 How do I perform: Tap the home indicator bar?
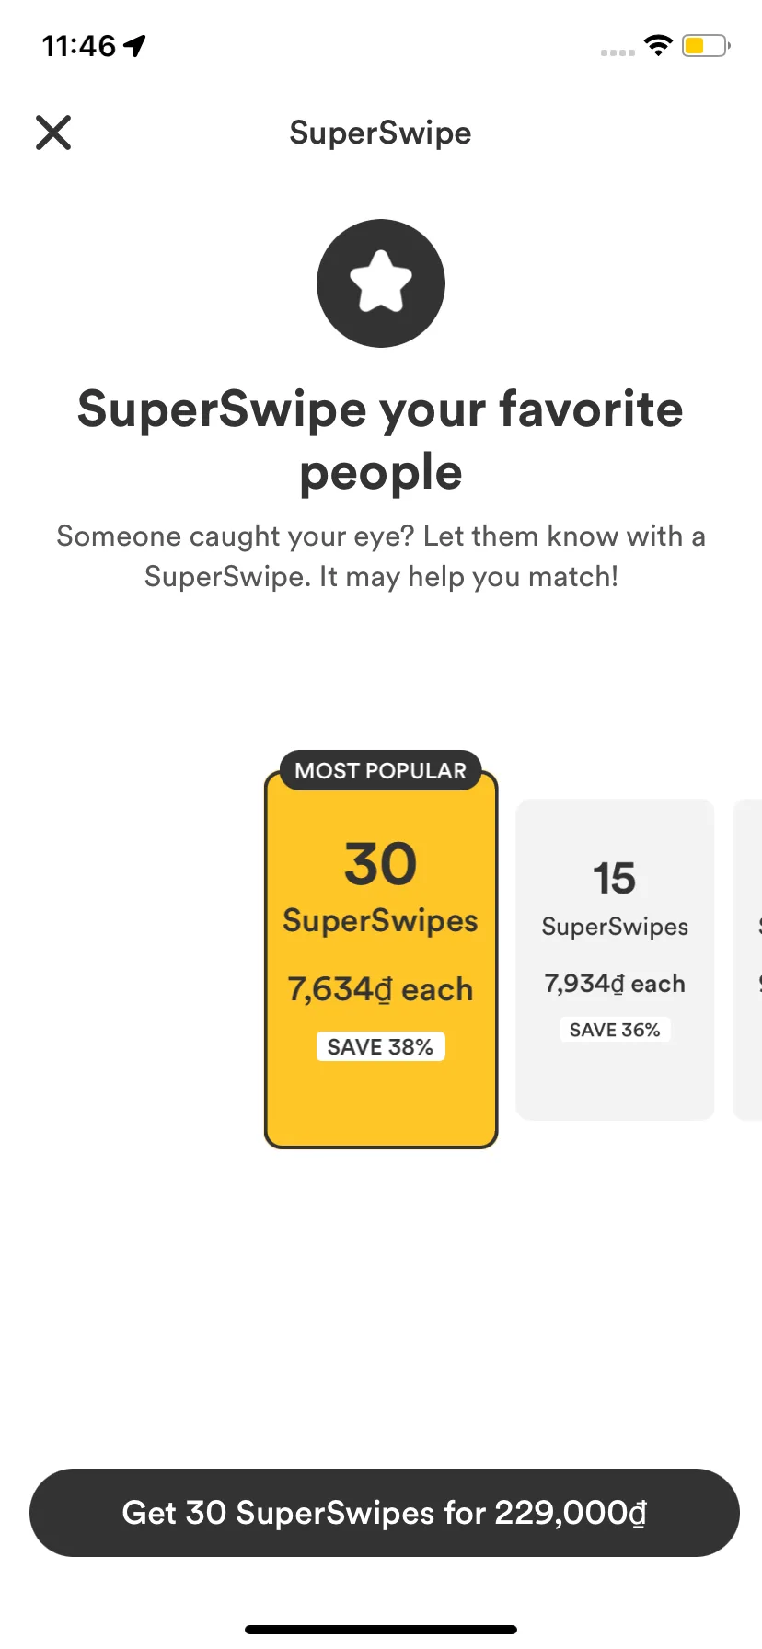coord(381,1630)
